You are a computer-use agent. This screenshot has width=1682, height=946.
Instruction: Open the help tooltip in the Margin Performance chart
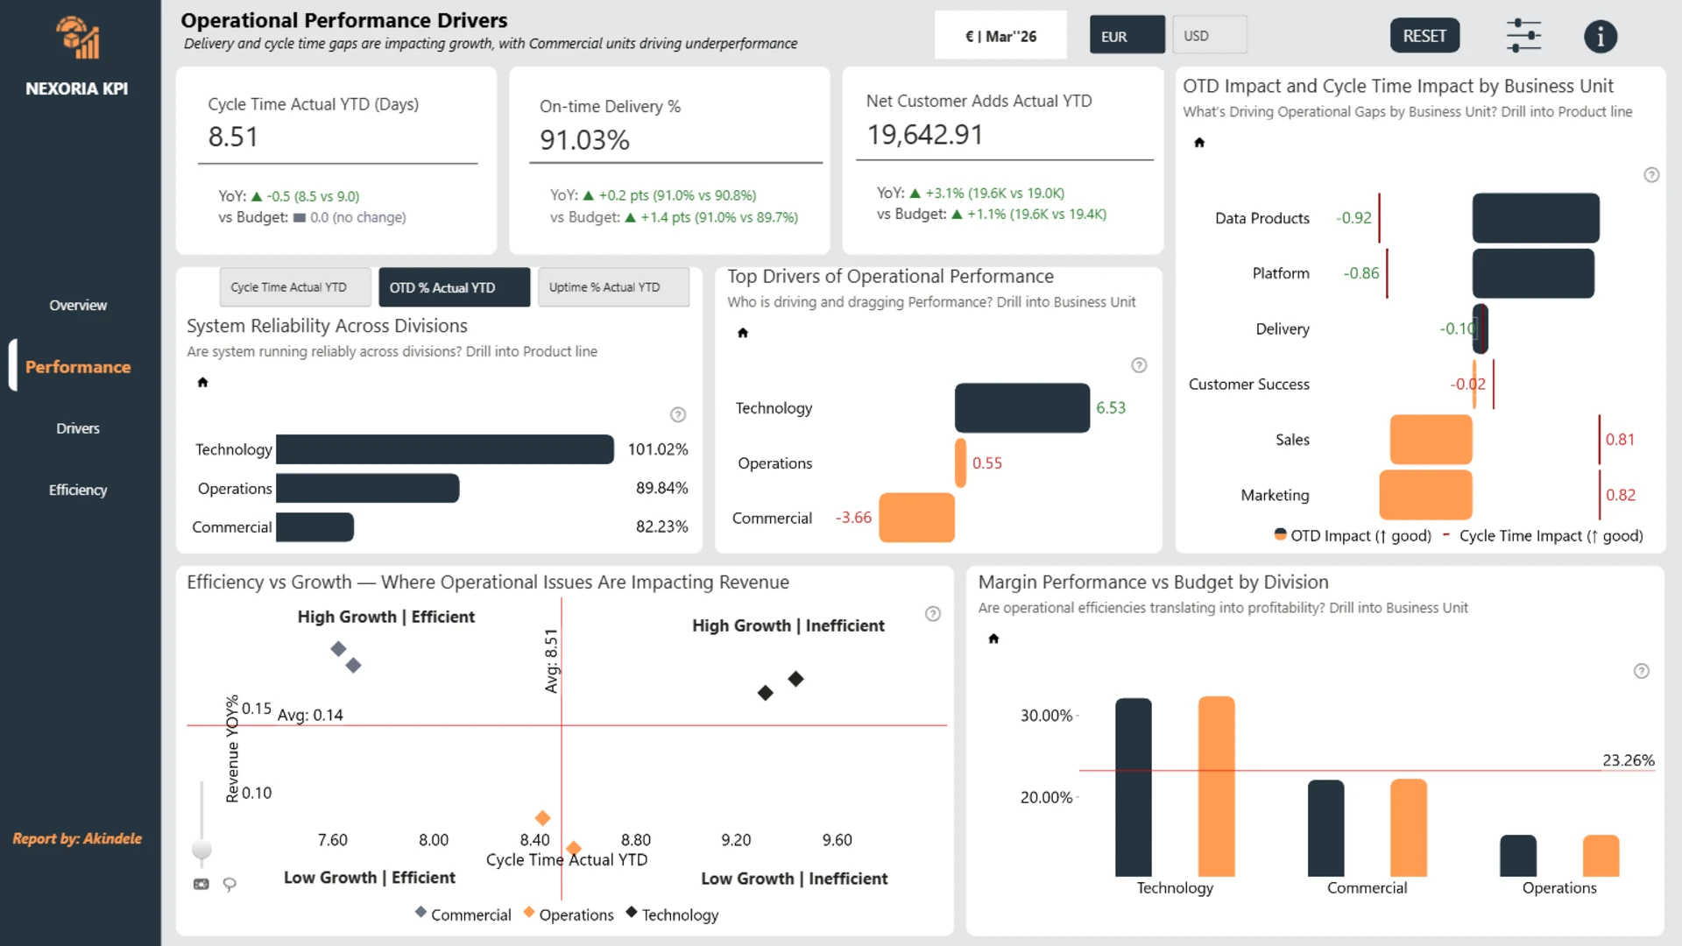tap(1641, 671)
